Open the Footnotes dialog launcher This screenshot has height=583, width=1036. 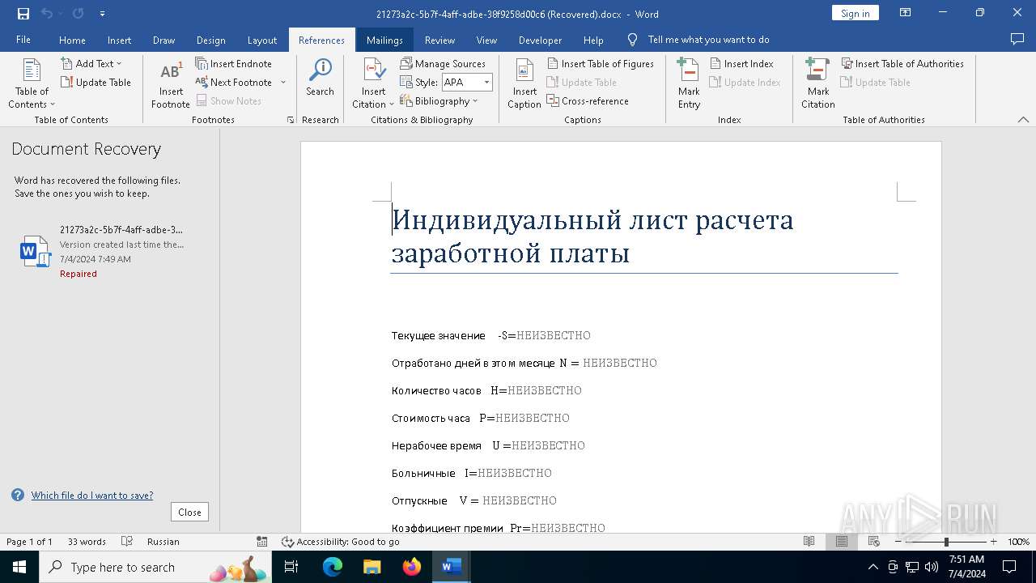click(291, 120)
